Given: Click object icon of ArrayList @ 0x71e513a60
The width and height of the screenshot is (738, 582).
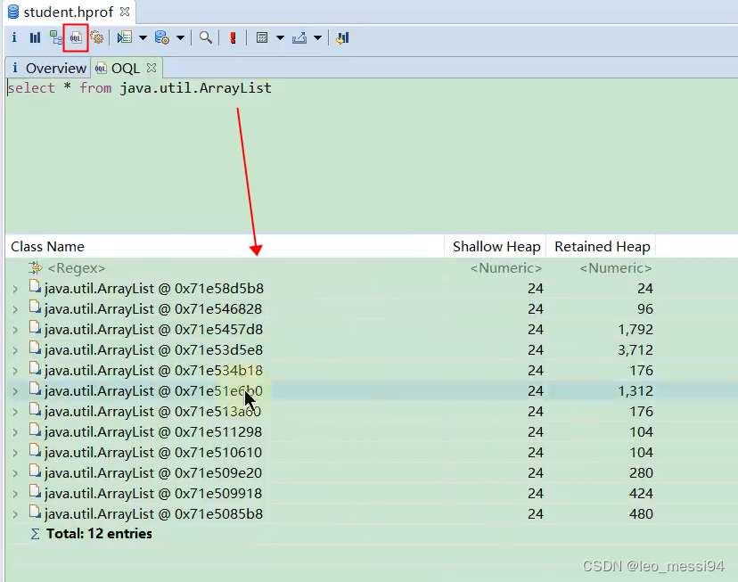Looking at the screenshot, I should pos(35,410).
